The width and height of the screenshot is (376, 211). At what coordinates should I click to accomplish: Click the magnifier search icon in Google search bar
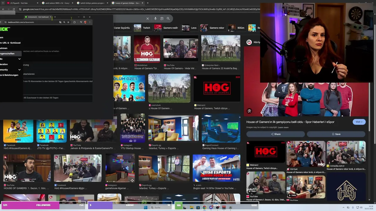[168, 18]
